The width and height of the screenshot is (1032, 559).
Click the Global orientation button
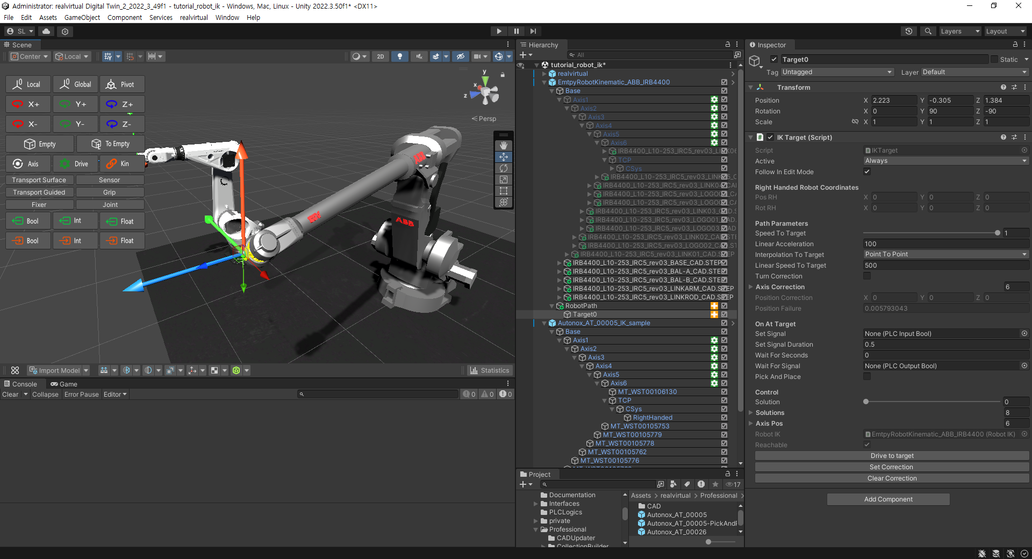(75, 84)
